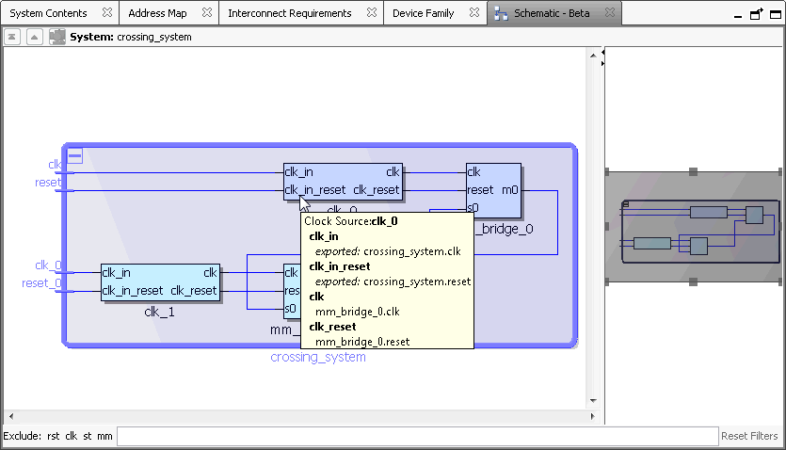Screen dimensions: 786x450
Task: Toggle the st exclude filter
Action: pyautogui.click(x=88, y=436)
